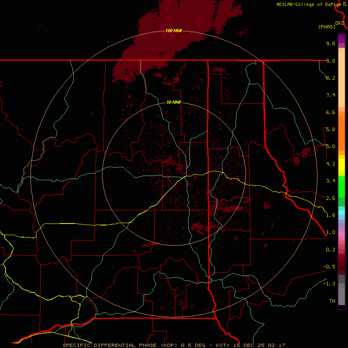The image size is (348, 348).
Task: Pick the yellow segment of the color bar
Action: [x=341, y=165]
